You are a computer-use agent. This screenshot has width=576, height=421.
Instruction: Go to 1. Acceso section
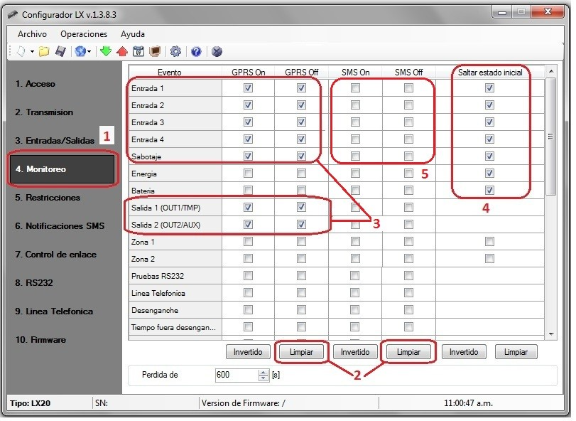coord(36,84)
